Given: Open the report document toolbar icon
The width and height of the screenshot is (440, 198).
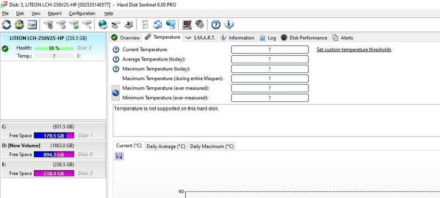Looking at the screenshot, I should click(145, 25).
